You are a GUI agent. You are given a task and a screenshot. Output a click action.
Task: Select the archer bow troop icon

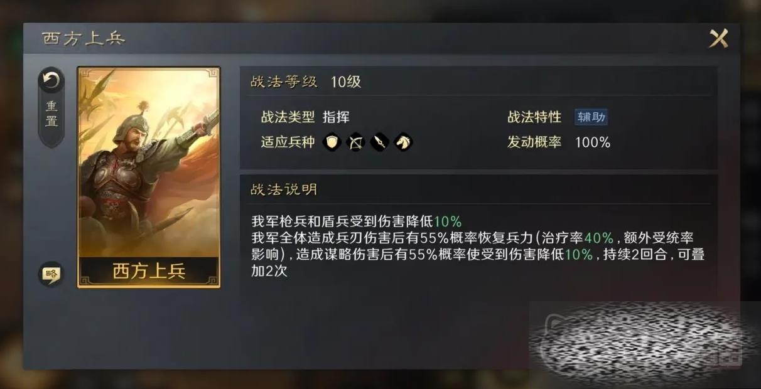(x=356, y=142)
